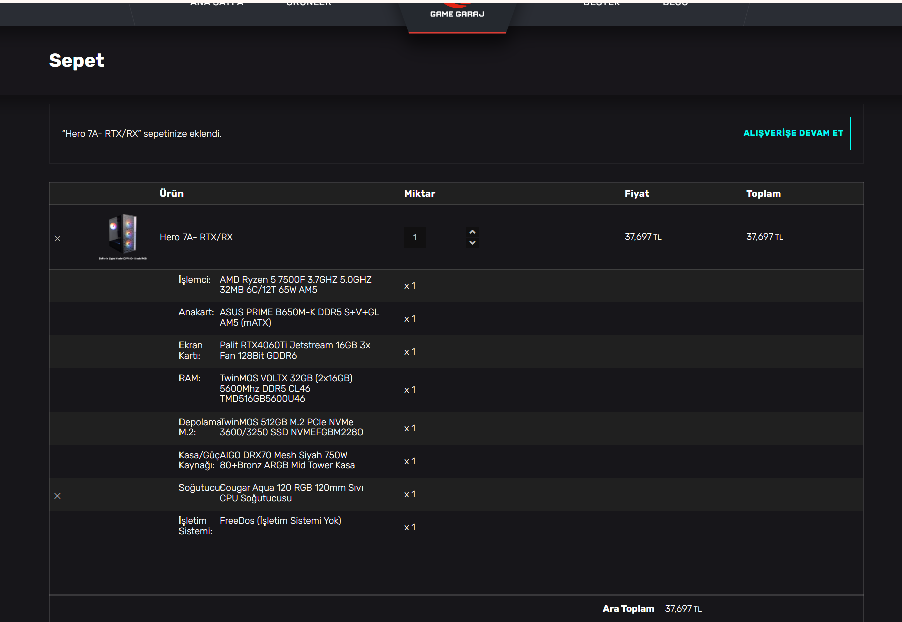Click the x 1 quantity in RAM row
The image size is (902, 622).
410,390
